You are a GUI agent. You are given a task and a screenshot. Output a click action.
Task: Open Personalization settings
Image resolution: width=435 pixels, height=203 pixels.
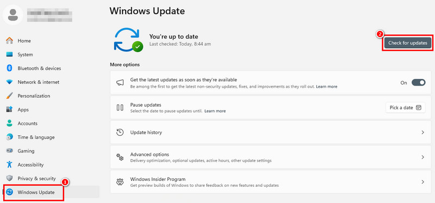tap(34, 96)
